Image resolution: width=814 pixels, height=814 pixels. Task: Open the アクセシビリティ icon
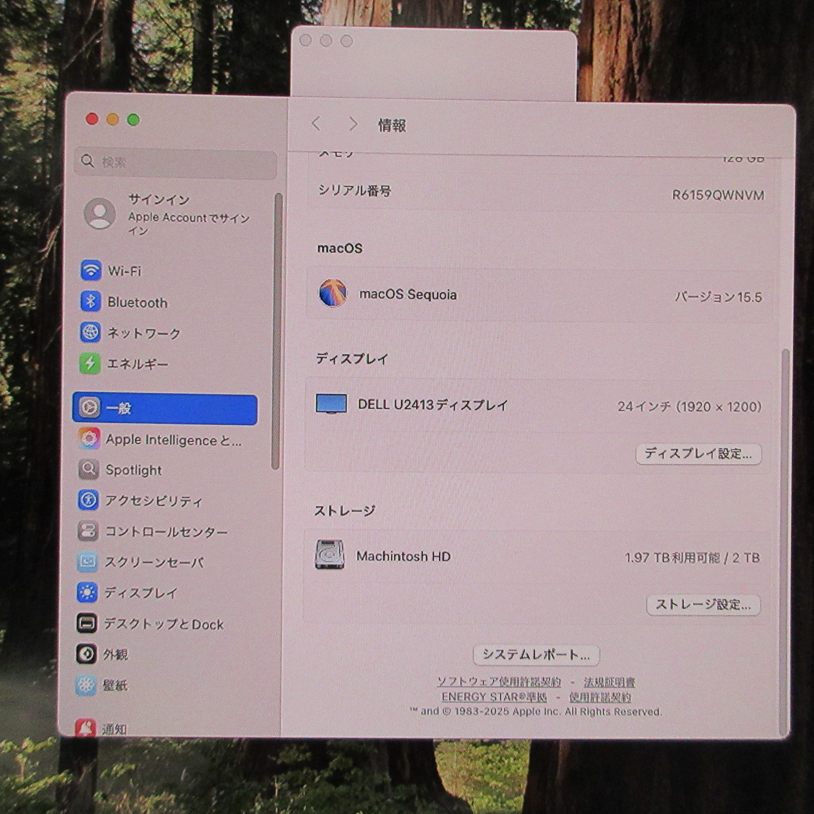tap(88, 500)
